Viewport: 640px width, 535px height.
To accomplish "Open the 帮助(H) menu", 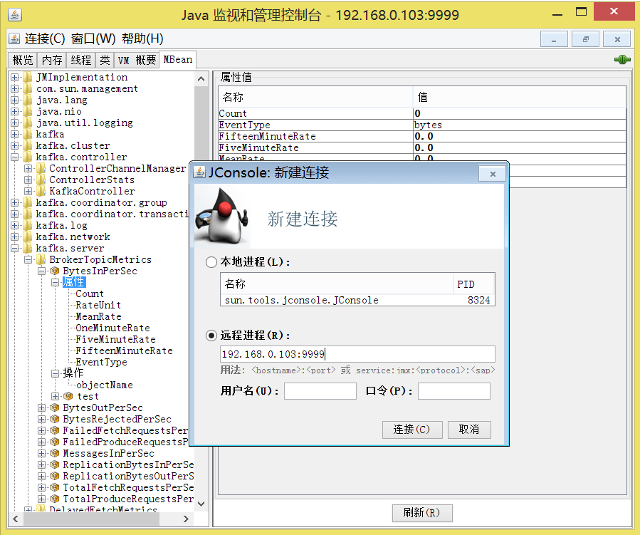I will 142,38.
